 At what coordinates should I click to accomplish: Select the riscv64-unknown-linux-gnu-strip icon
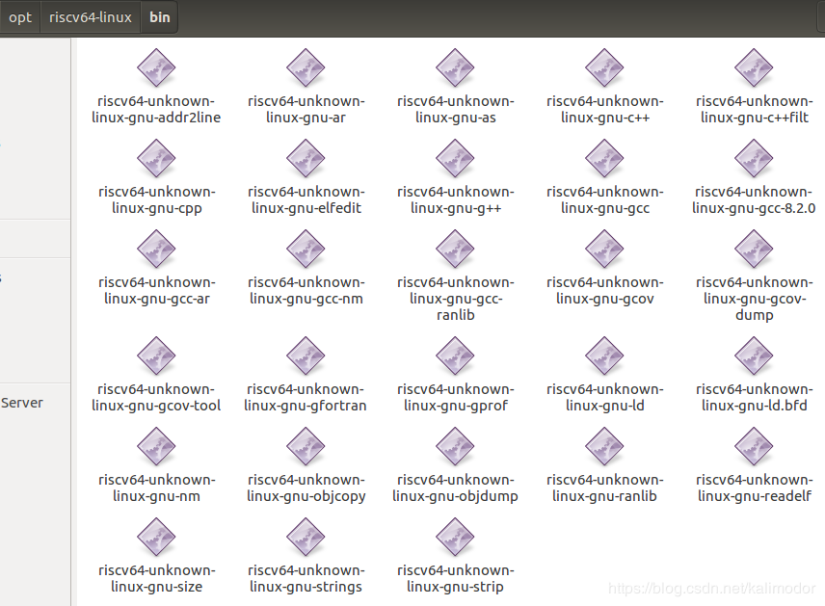coord(455,537)
